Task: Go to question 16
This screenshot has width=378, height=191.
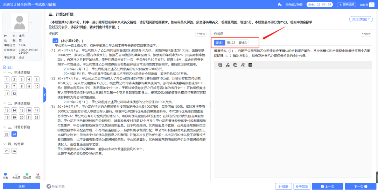Action: [29, 110]
